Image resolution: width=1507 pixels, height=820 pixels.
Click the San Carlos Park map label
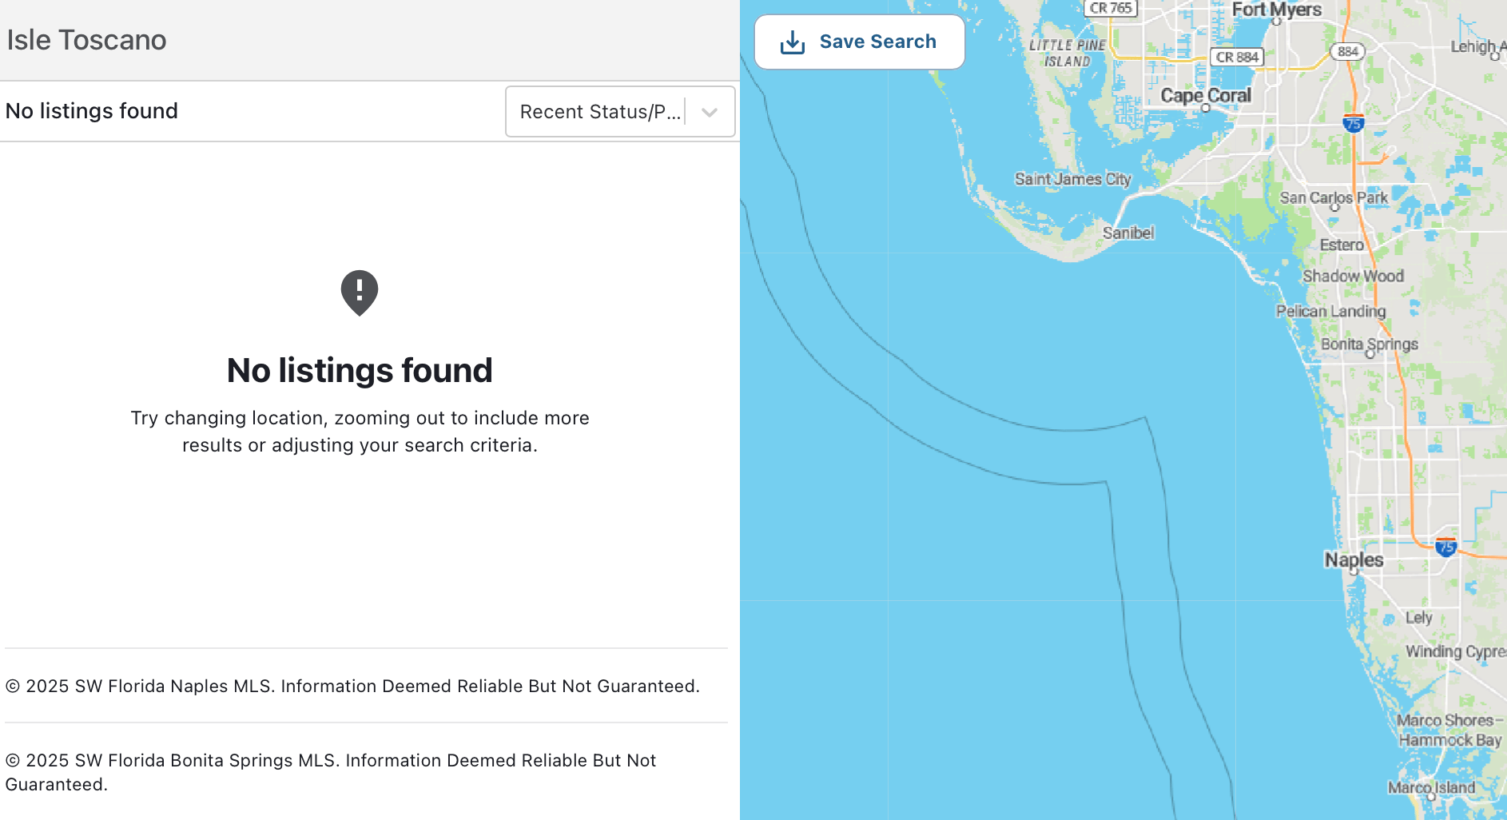[1333, 197]
